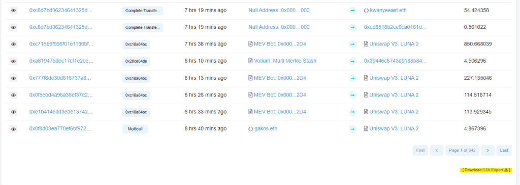Click green arrow icon before 0xed8518b2ce9ca0161d address
Screen dimensions: 520x185
(x=352, y=27)
